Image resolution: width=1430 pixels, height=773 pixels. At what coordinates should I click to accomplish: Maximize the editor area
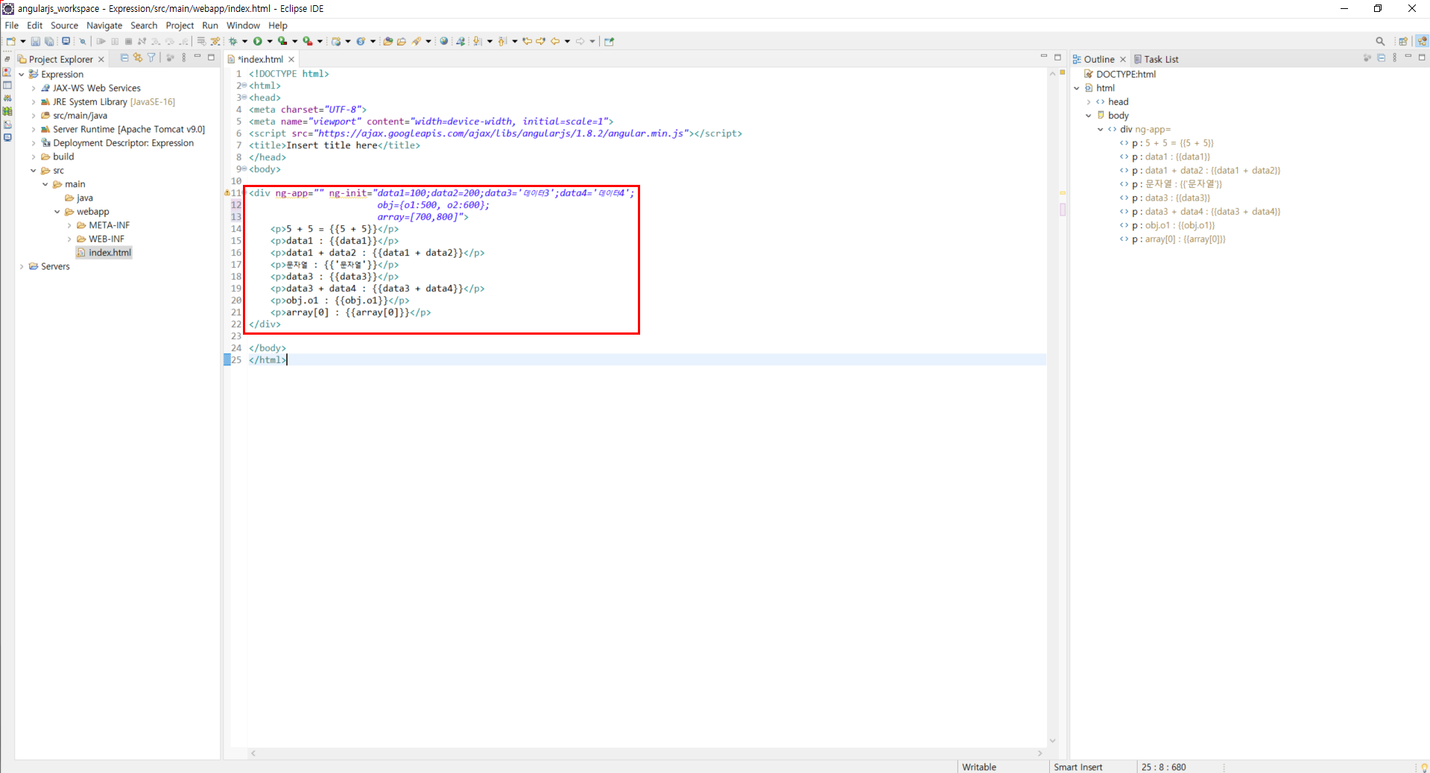click(1057, 57)
